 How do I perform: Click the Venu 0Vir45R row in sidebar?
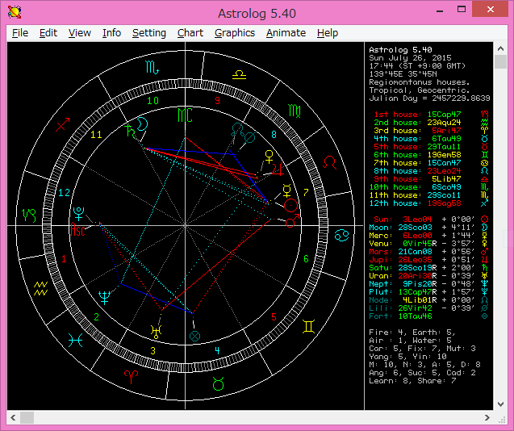coord(428,244)
